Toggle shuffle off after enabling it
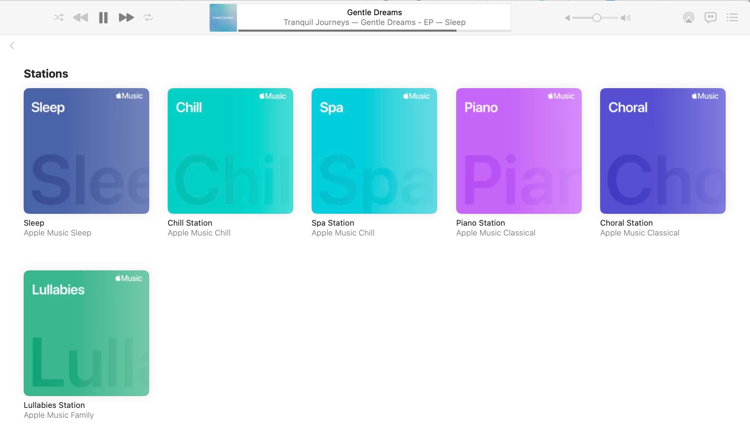750x425 pixels. (x=58, y=18)
